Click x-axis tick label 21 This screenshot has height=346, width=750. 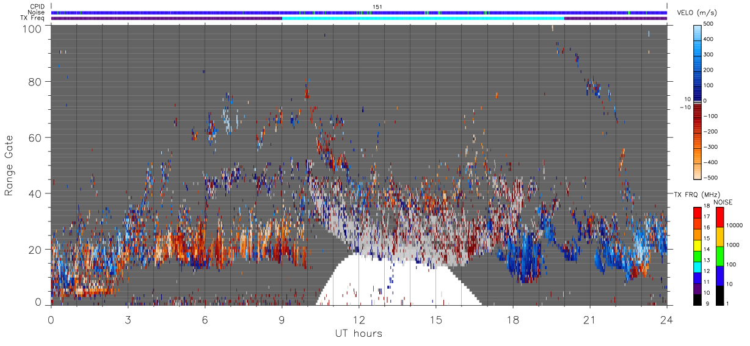coord(590,320)
